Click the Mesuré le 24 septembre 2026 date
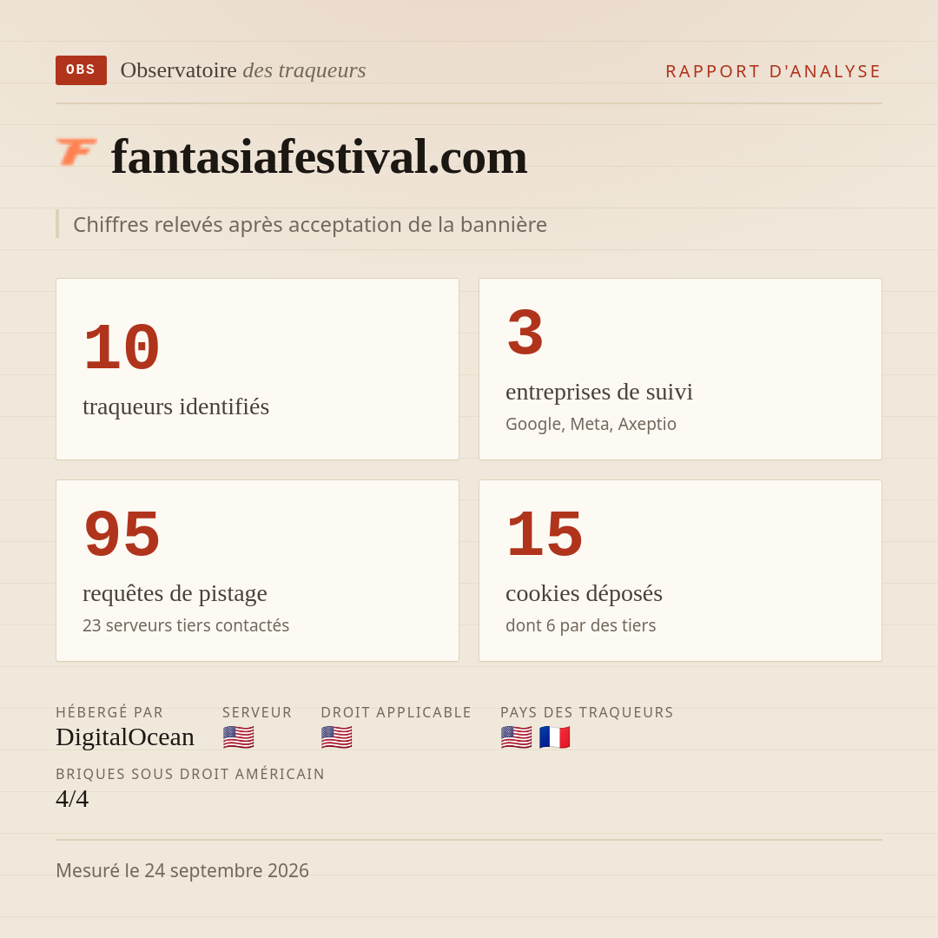Screen dimensions: 938x938 pyautogui.click(x=182, y=870)
